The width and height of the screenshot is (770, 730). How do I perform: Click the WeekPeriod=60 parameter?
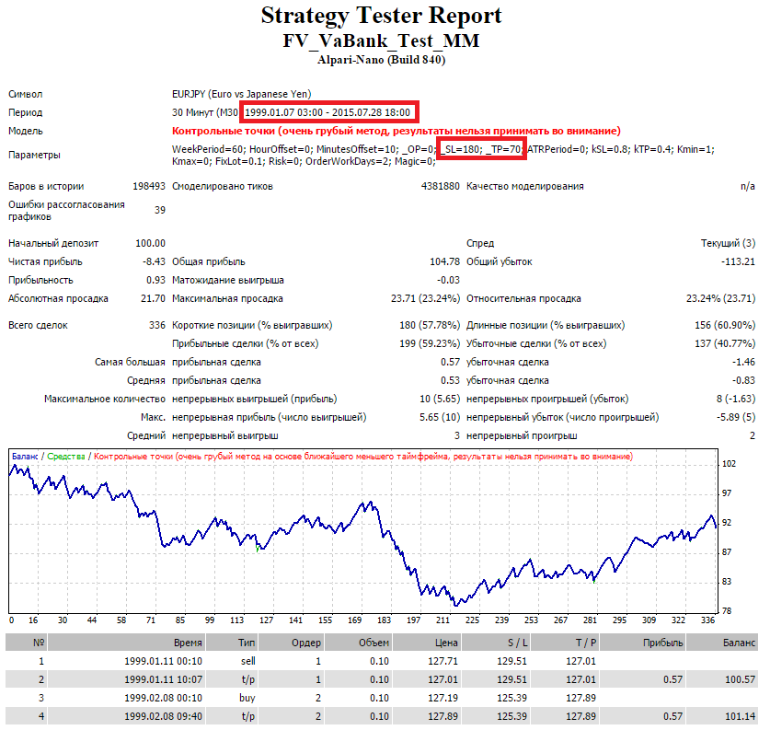pyautogui.click(x=209, y=149)
